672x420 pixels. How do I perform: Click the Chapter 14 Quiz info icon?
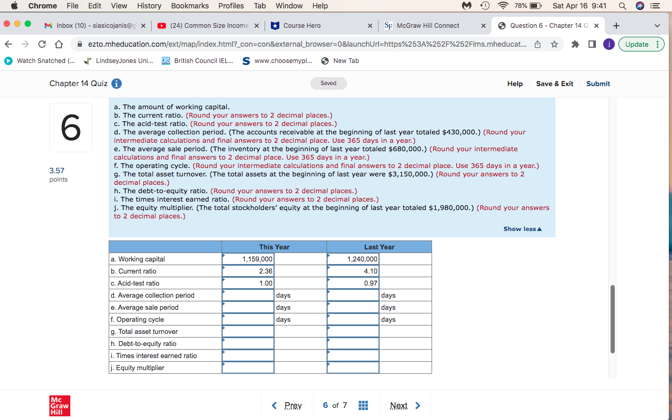pyautogui.click(x=117, y=83)
